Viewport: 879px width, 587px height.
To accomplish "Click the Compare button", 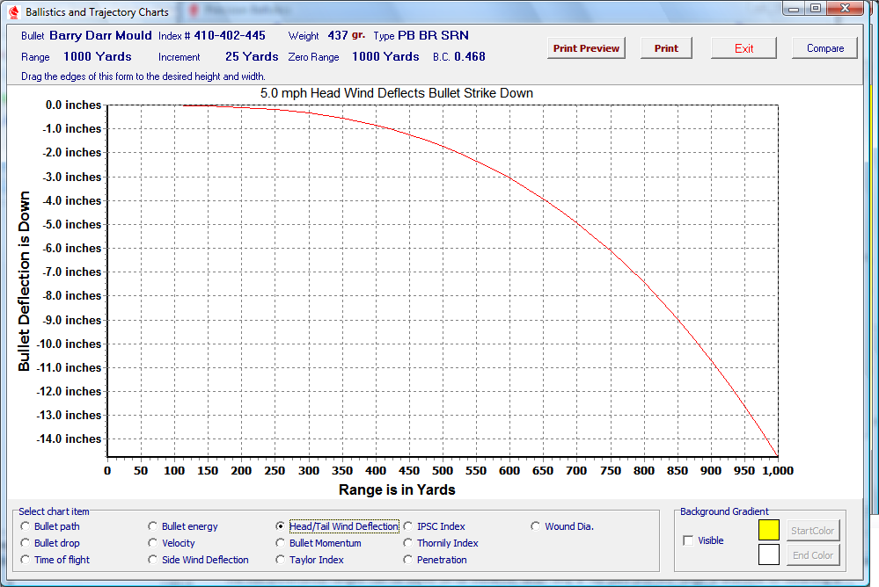I will click(824, 48).
